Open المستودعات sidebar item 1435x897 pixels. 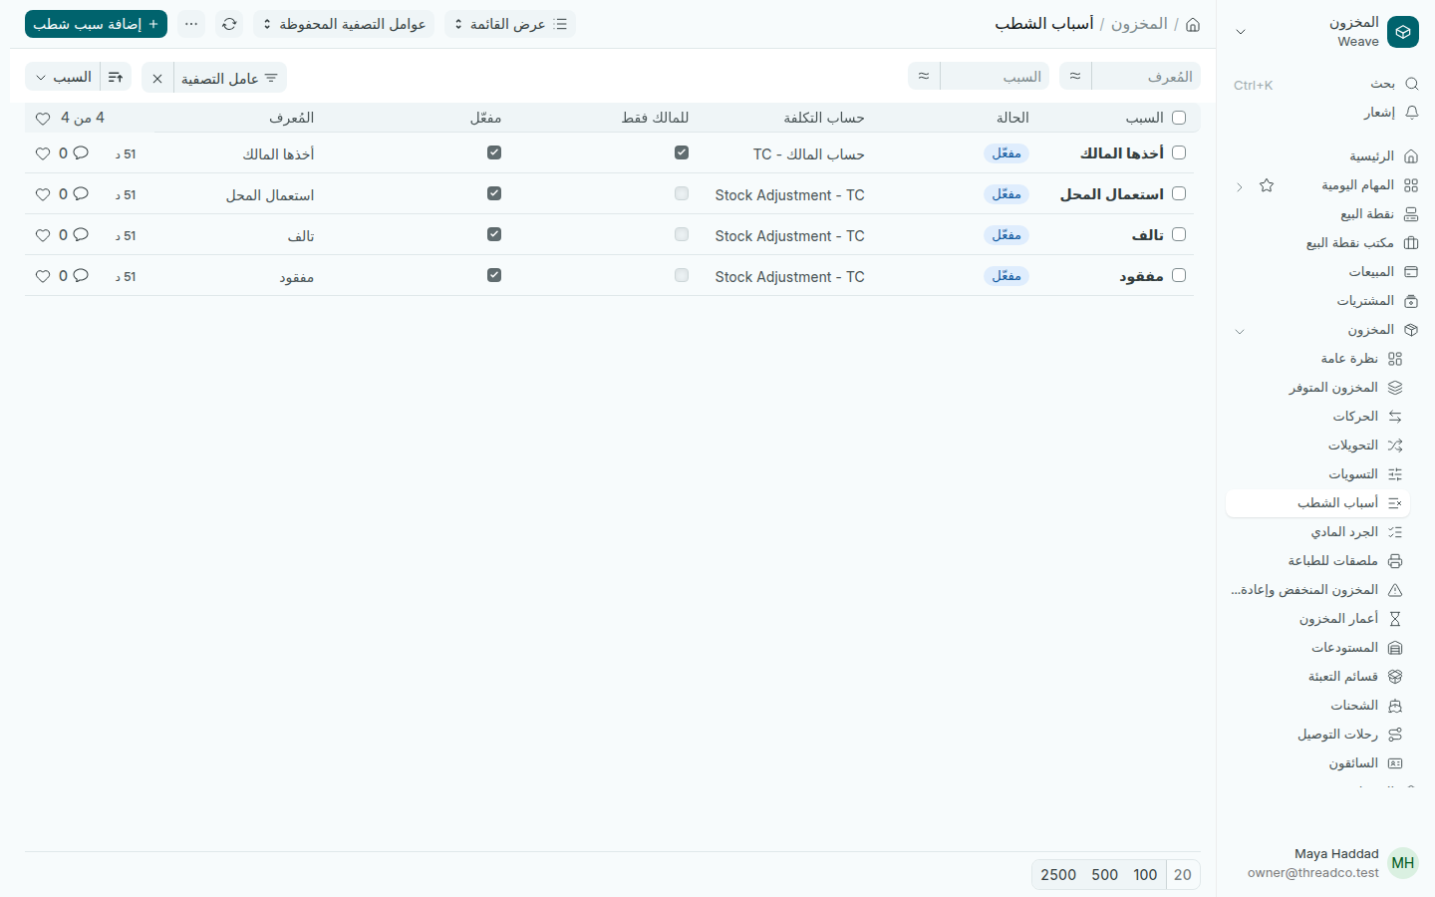(x=1317, y=648)
